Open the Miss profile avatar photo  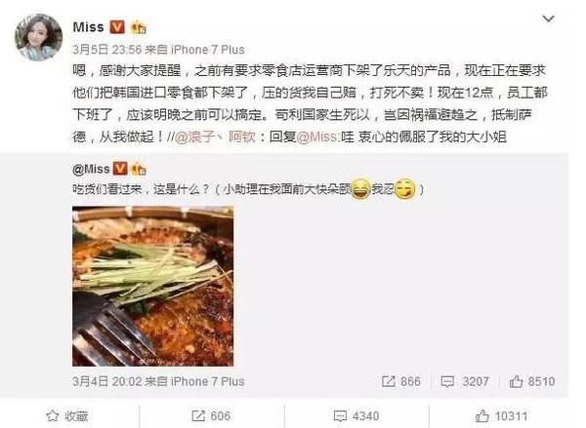pyautogui.click(x=38, y=37)
